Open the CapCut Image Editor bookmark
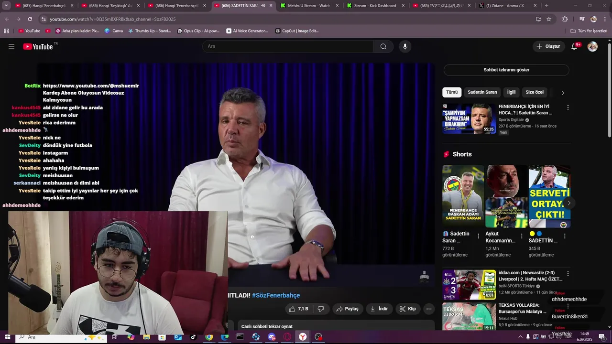 (x=297, y=31)
